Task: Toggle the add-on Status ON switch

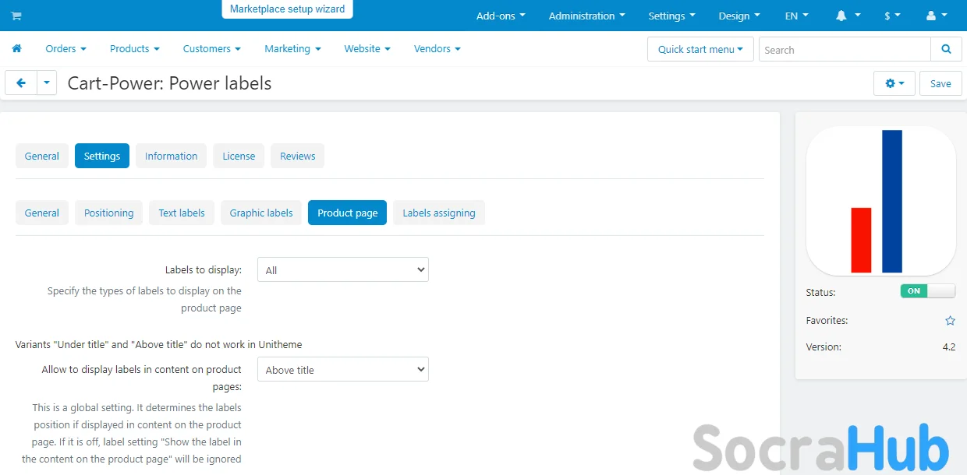Action: (927, 291)
